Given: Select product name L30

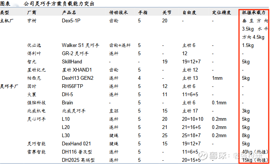Looking at the screenshot, I should pos(66,135).
